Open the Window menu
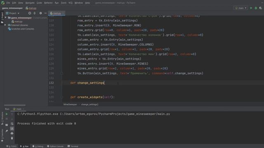 coord(78,3)
